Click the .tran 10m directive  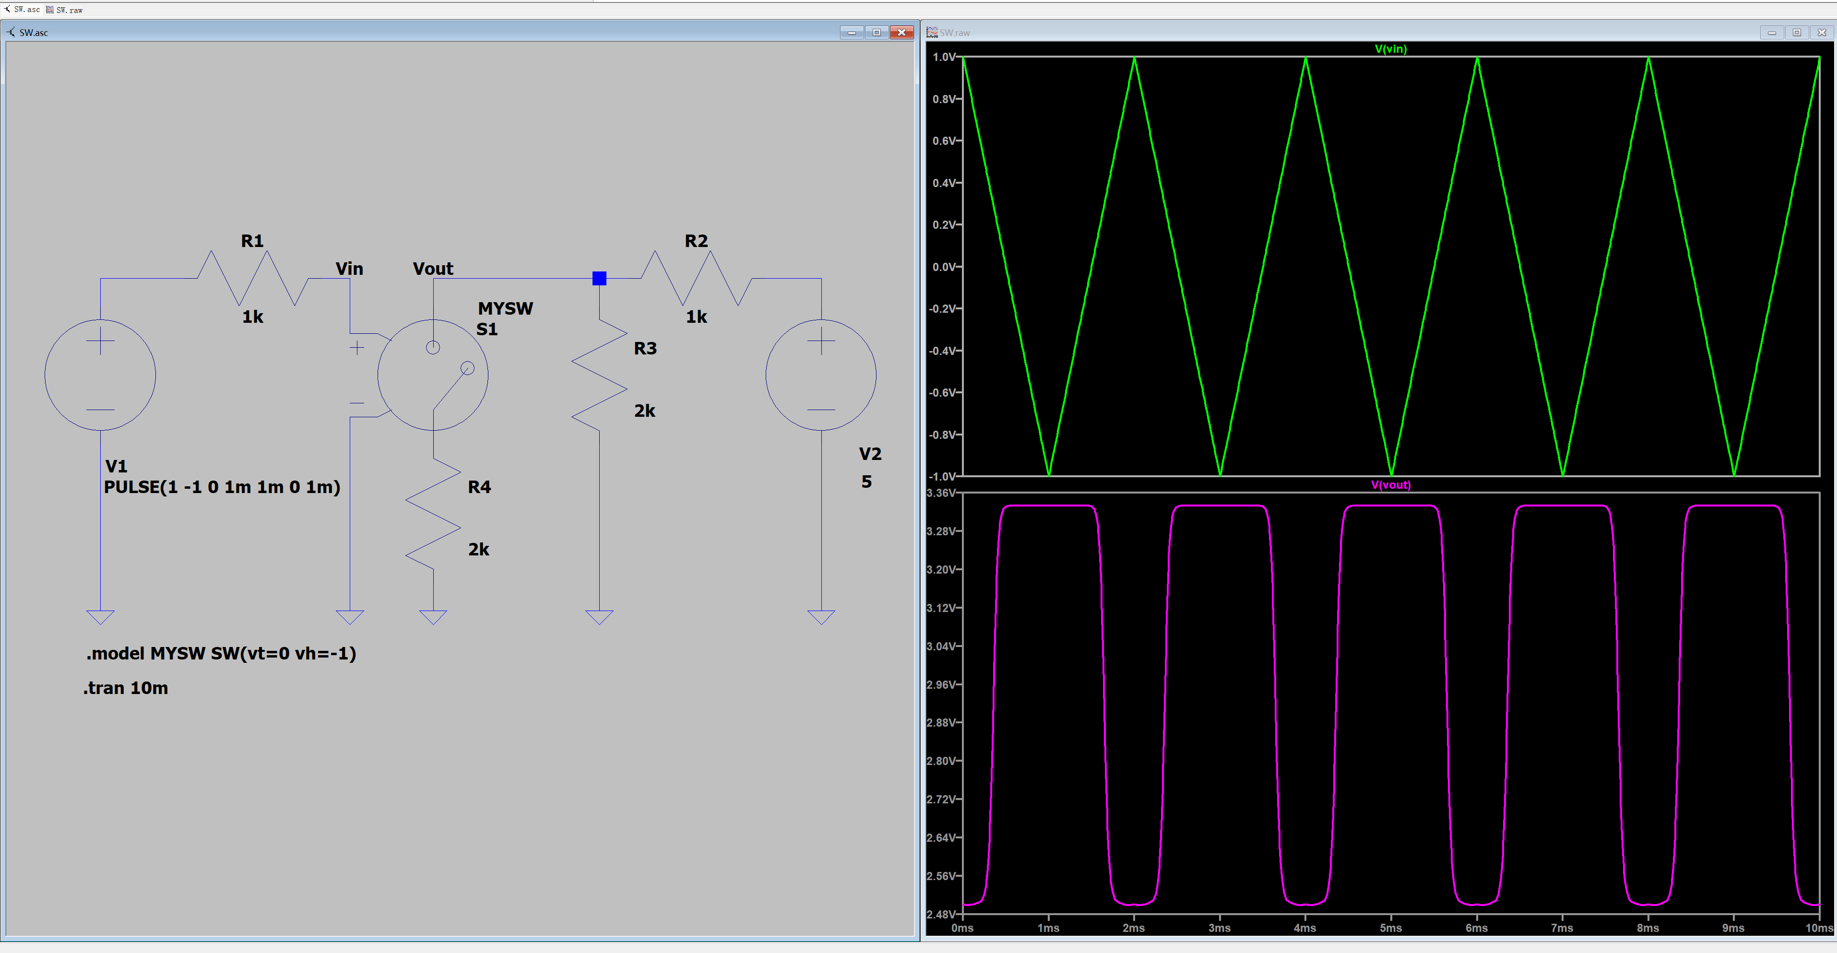pyautogui.click(x=126, y=688)
